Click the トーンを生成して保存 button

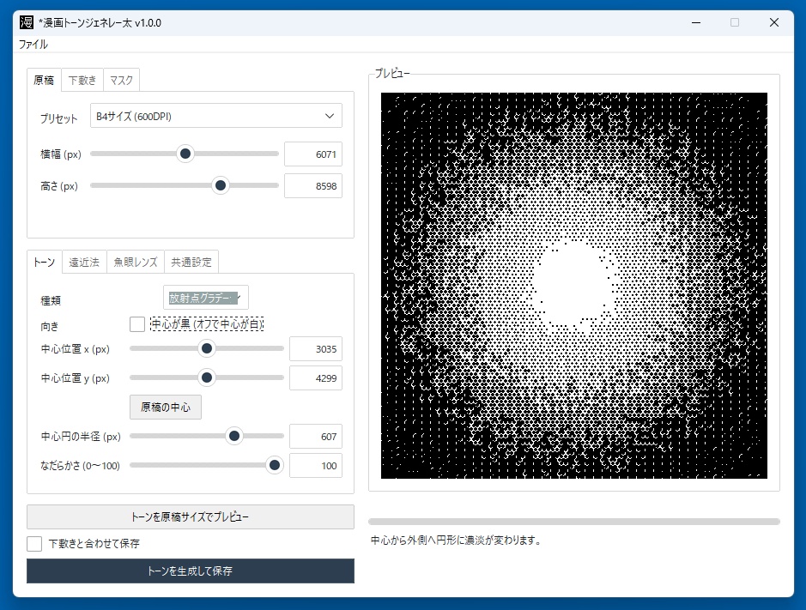[191, 571]
